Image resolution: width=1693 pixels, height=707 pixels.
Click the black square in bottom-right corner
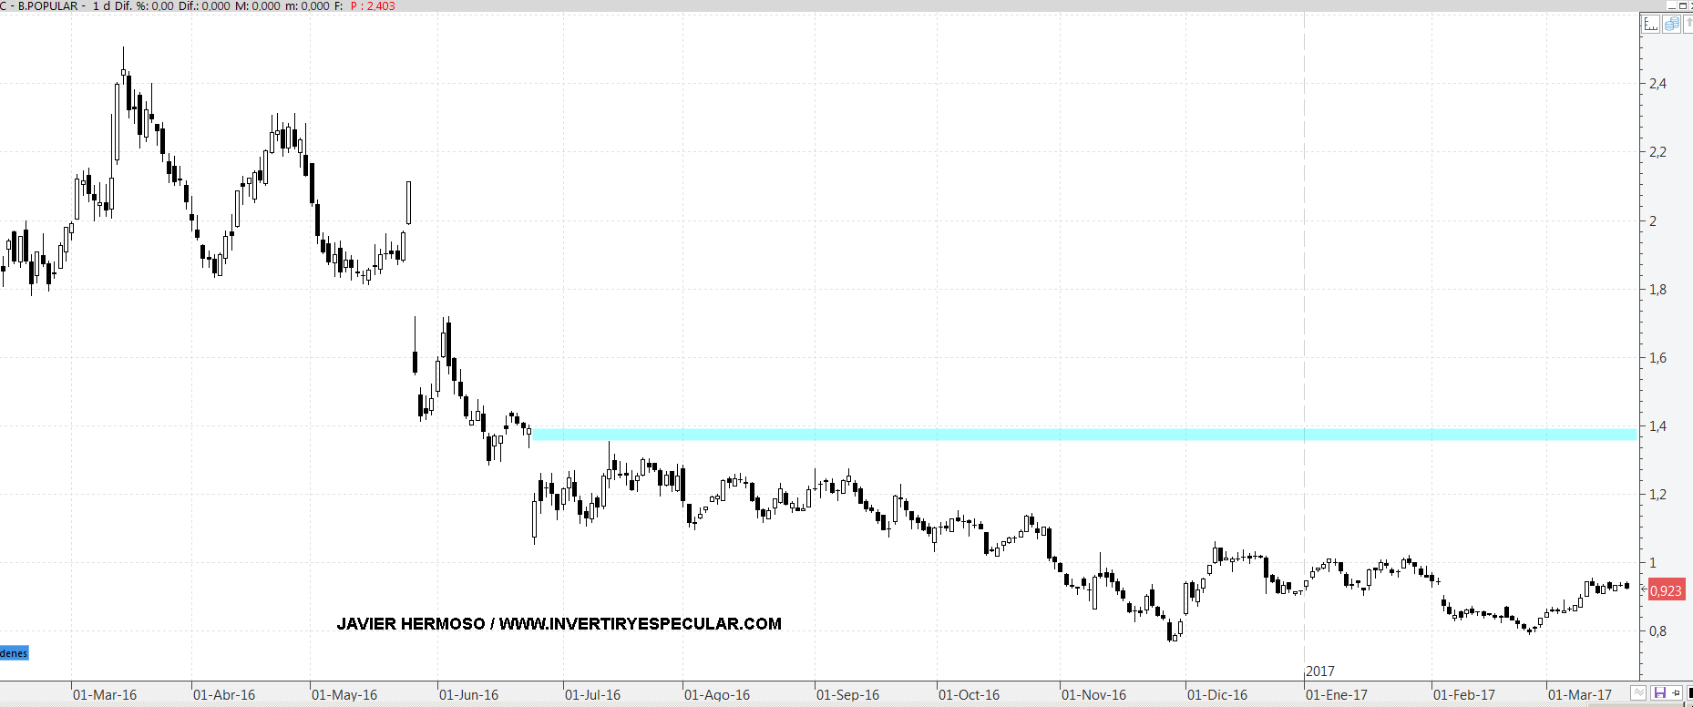tap(1689, 693)
